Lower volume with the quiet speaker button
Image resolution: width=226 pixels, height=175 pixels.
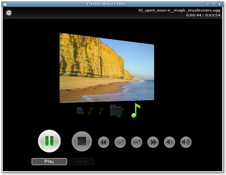[x=169, y=142]
